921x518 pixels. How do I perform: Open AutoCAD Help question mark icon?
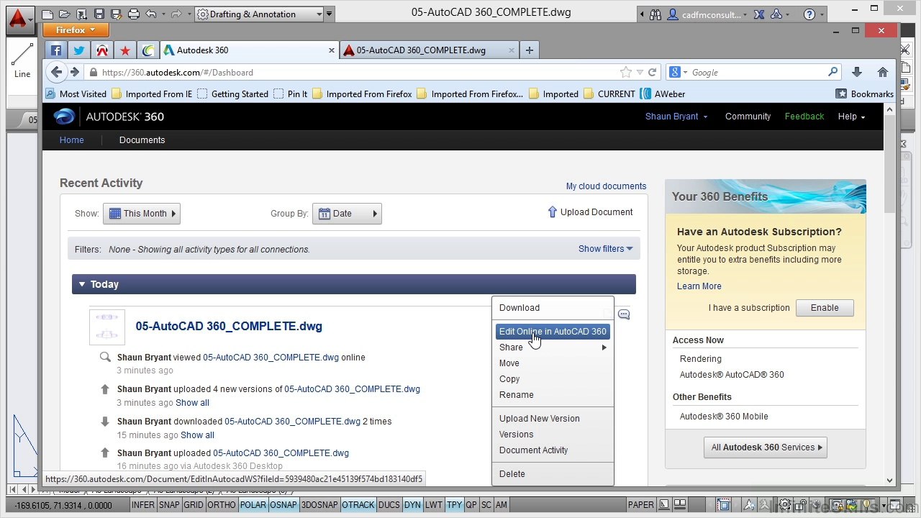tap(809, 14)
